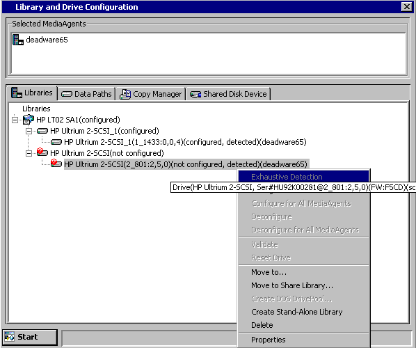The height and width of the screenshot is (348, 416).
Task: Select HP LT02 SA1(configured) tree item
Action: pos(79,120)
